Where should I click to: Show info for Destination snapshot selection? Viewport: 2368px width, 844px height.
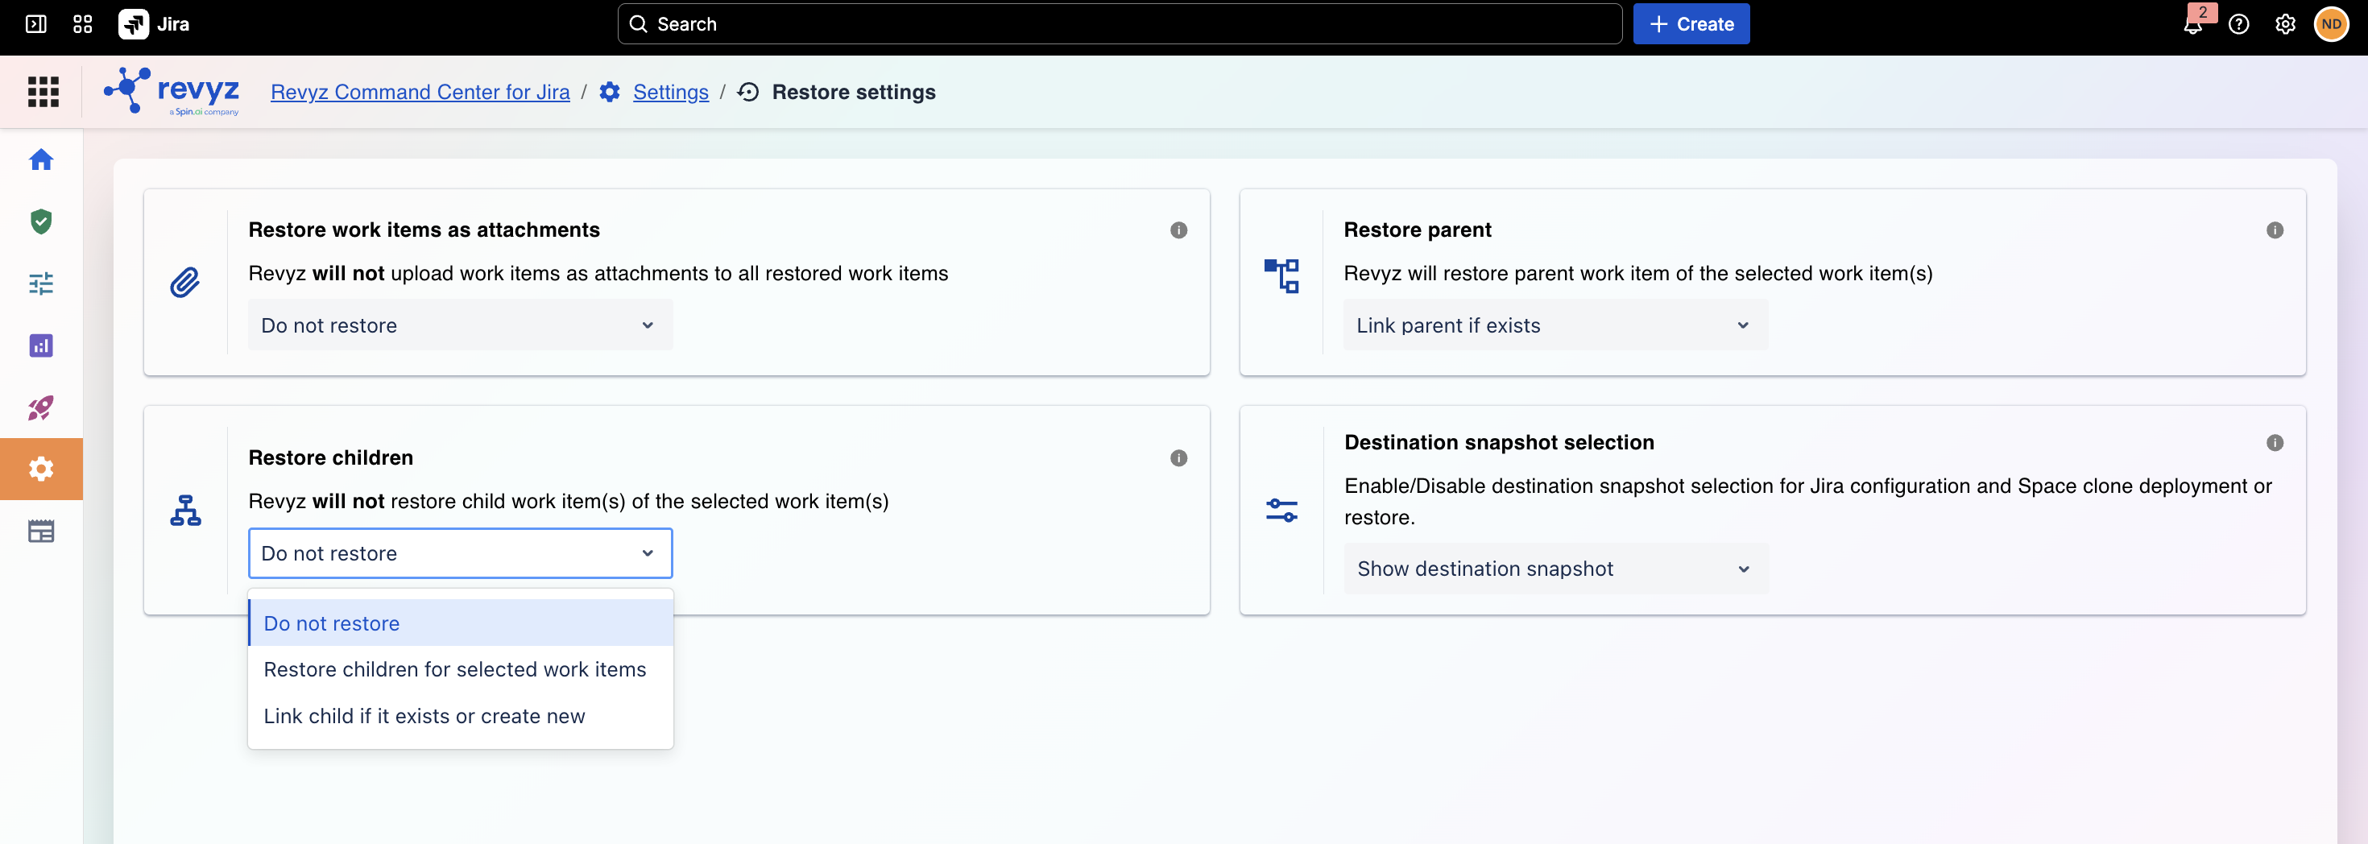tap(2275, 442)
